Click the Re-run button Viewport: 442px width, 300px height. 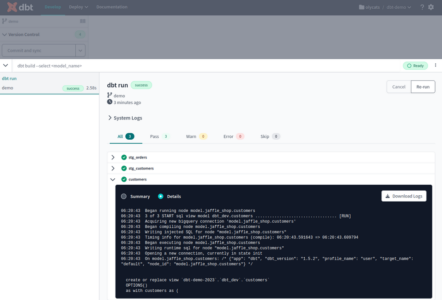coord(423,87)
